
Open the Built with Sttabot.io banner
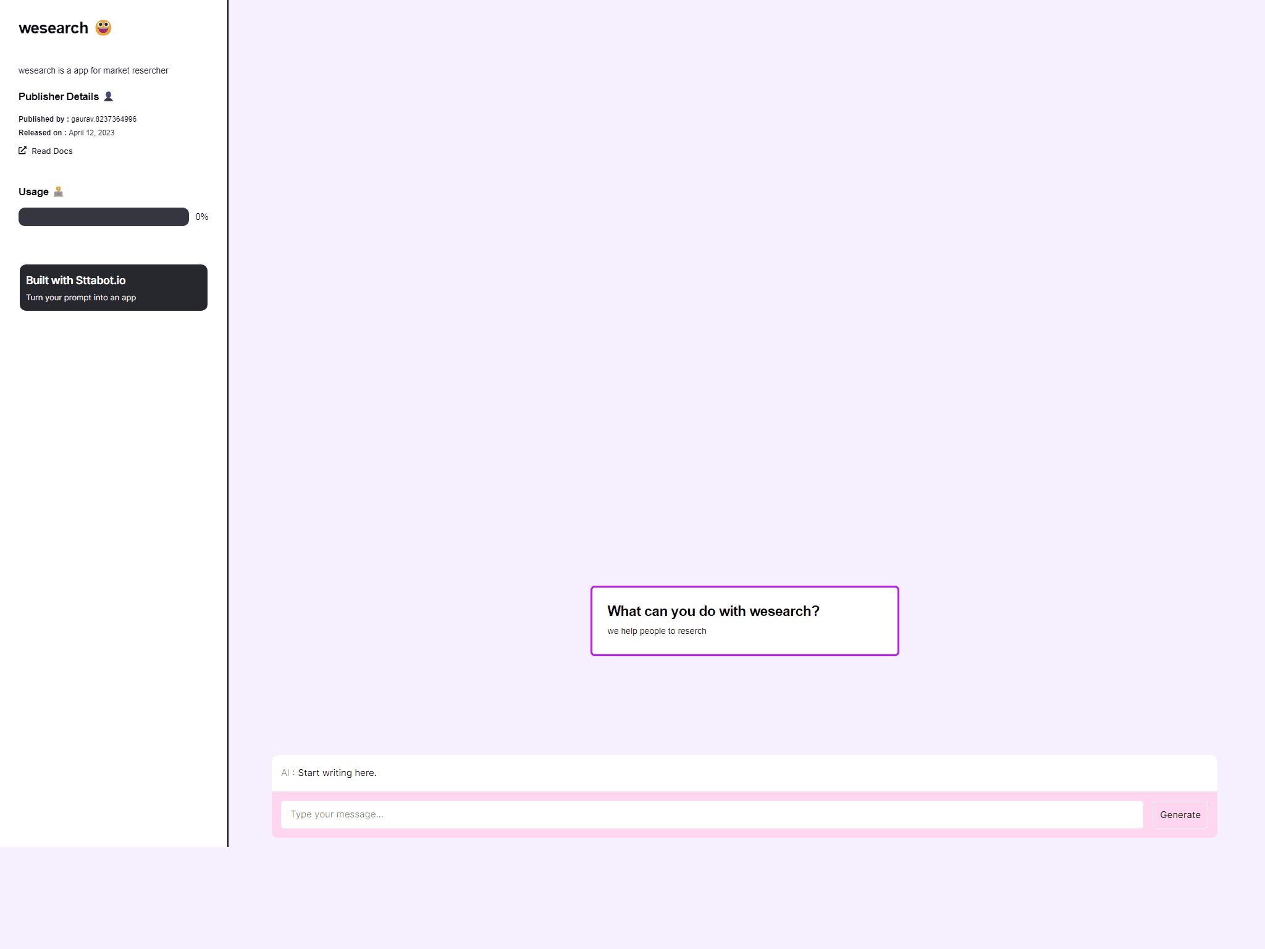[x=114, y=288]
